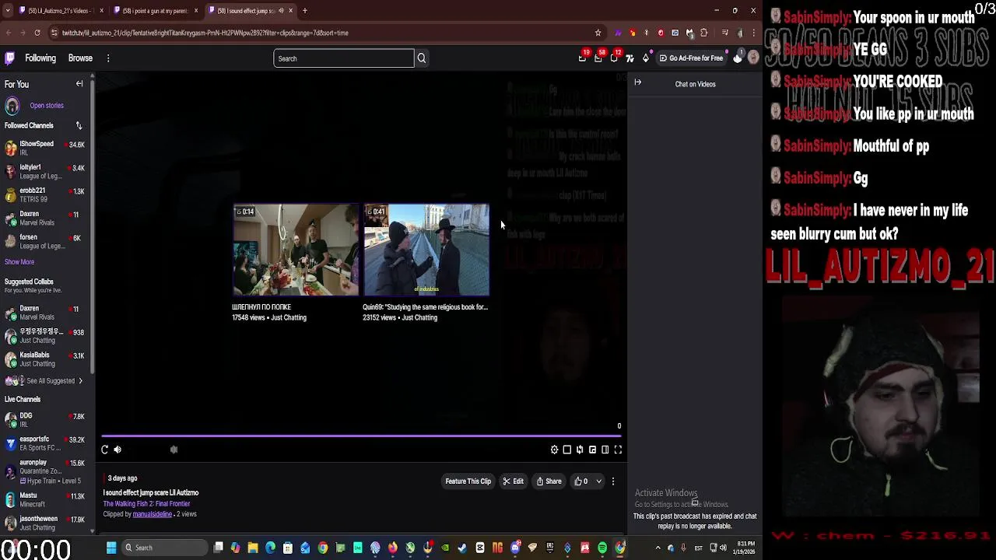Open Spotify from the taskbar
Screen dimensions: 996x560
pyautogui.click(x=602, y=548)
